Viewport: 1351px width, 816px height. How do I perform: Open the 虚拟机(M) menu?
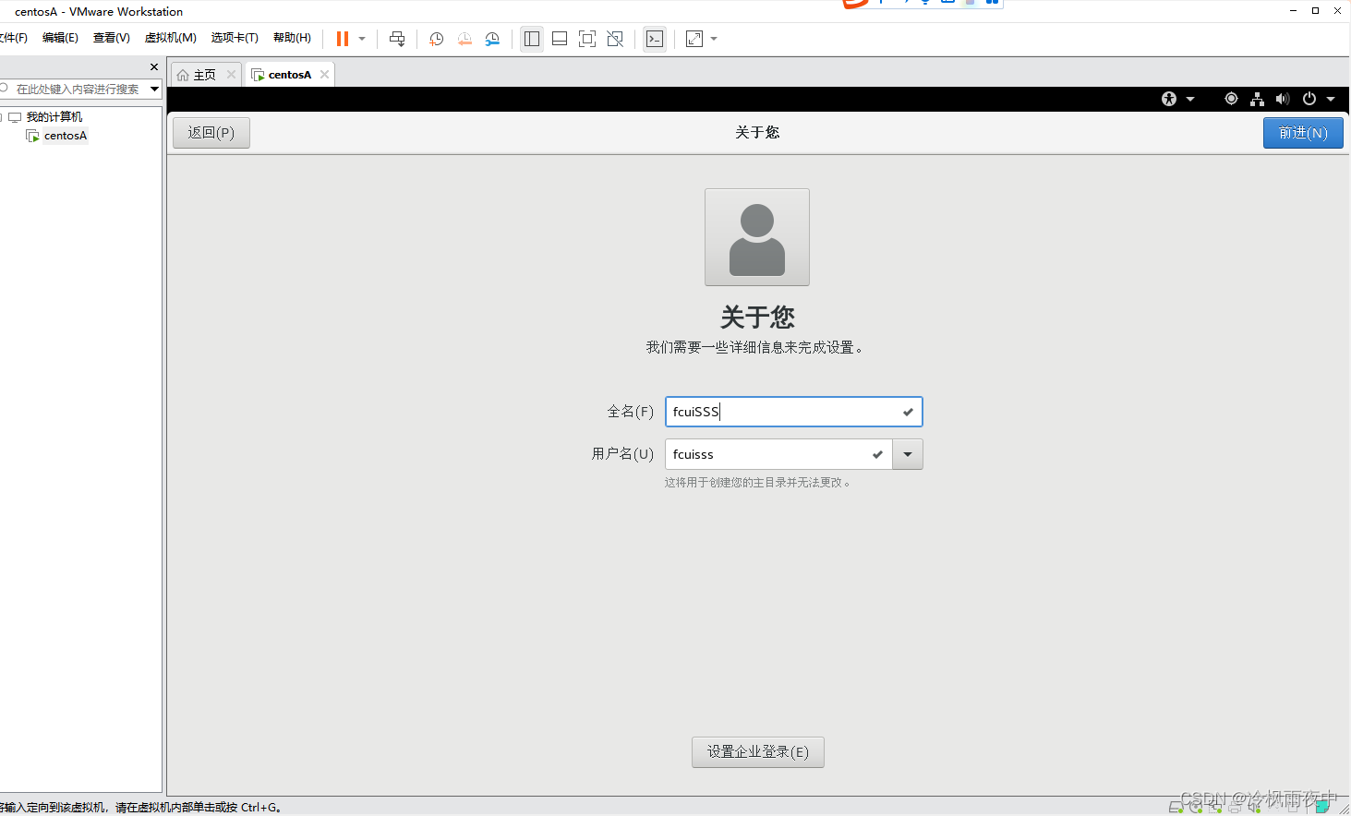171,38
